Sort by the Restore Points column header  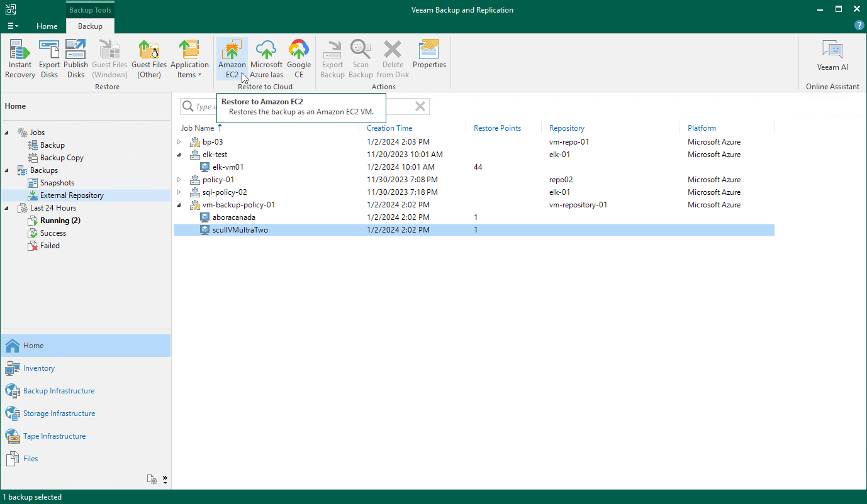pyautogui.click(x=497, y=128)
